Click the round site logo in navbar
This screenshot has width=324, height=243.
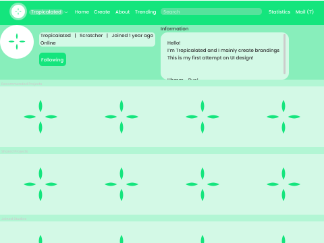[18, 11]
